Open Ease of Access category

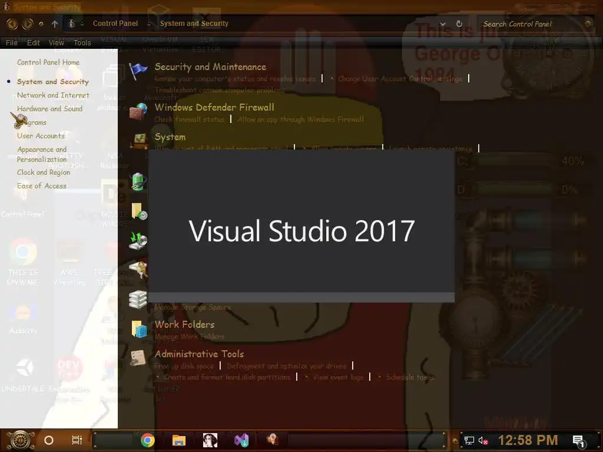tap(42, 185)
